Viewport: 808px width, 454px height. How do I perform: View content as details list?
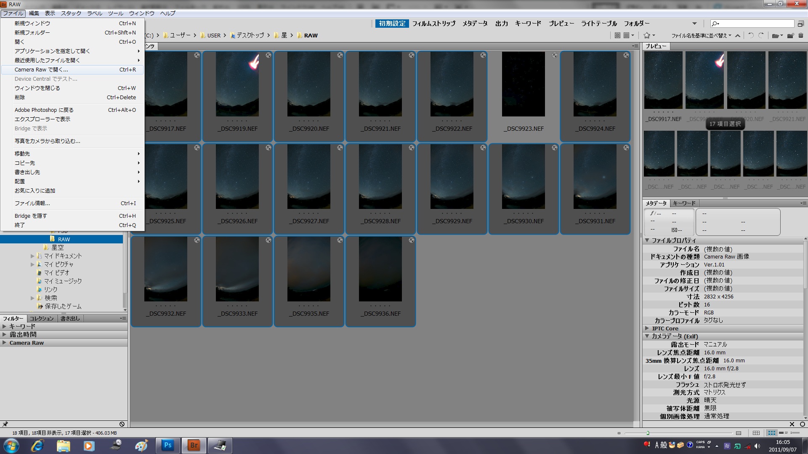point(783,433)
